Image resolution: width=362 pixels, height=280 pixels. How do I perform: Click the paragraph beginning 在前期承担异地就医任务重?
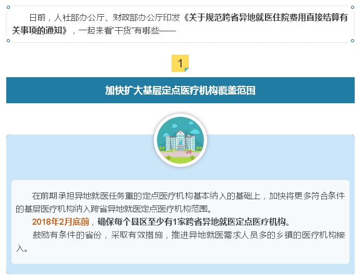coord(180,202)
